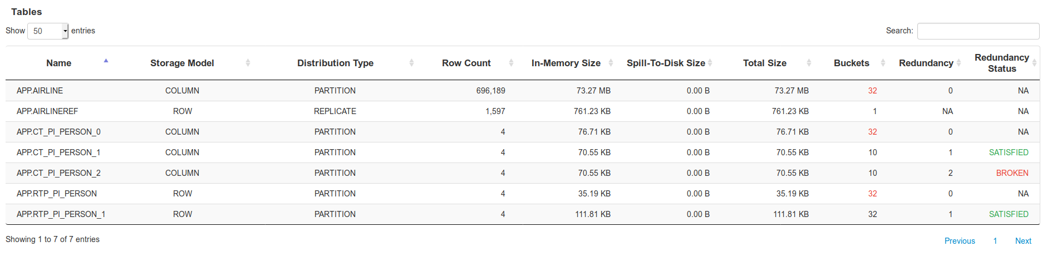
Task: Click the Total Size sort arrows icon
Action: pos(809,63)
